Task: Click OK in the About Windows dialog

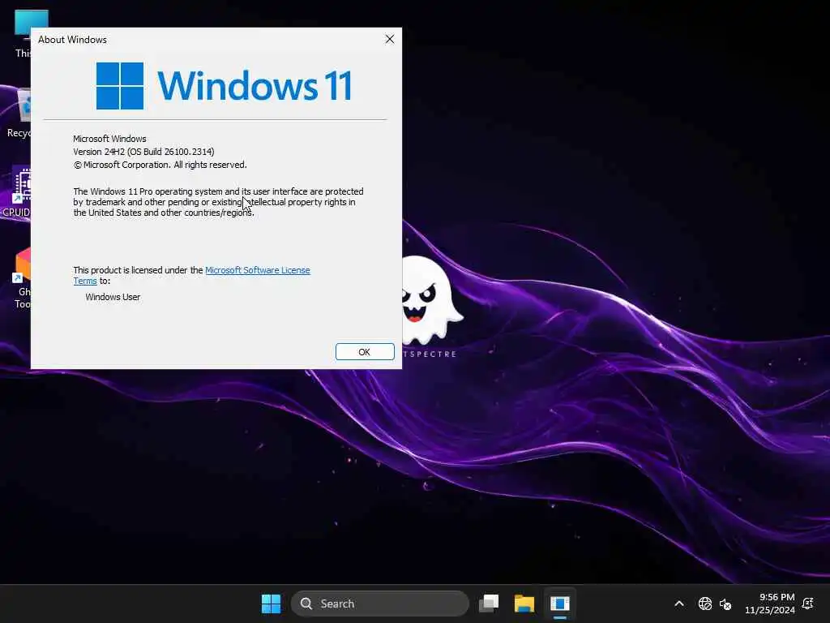Action: 365,352
